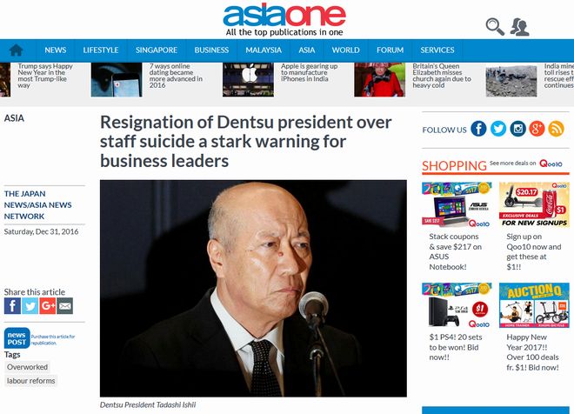The height and width of the screenshot is (414, 574).
Task: Share article via email envelope icon
Action: click(65, 305)
